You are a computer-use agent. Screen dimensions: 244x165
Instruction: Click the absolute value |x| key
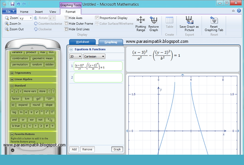point(13,105)
